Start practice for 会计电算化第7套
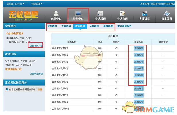Viewport: 177px width, 115px height. coord(139,88)
